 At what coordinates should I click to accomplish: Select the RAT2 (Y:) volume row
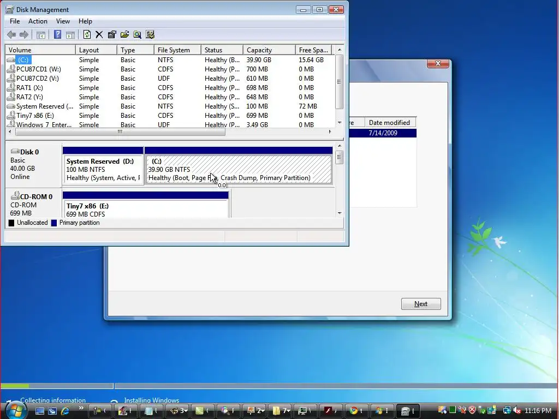pos(170,97)
